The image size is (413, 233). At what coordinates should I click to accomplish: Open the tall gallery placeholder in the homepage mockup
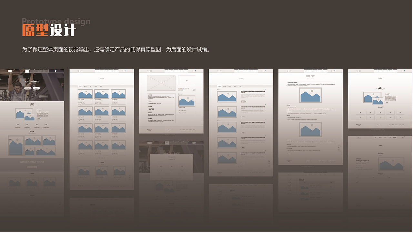[15, 146]
